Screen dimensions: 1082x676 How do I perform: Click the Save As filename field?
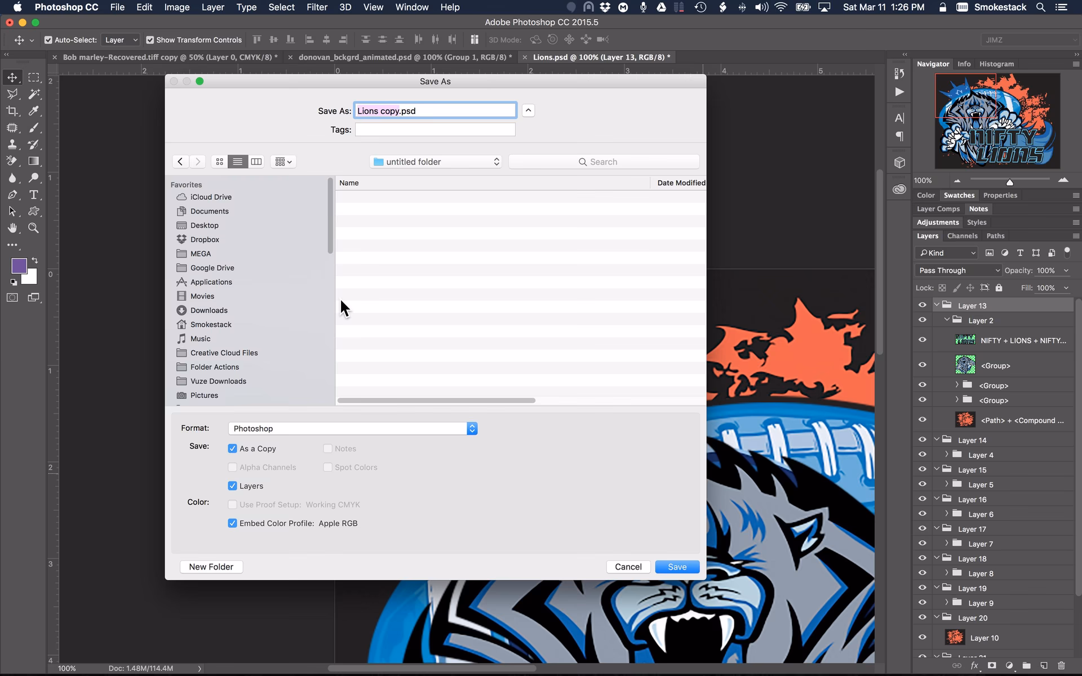435,110
